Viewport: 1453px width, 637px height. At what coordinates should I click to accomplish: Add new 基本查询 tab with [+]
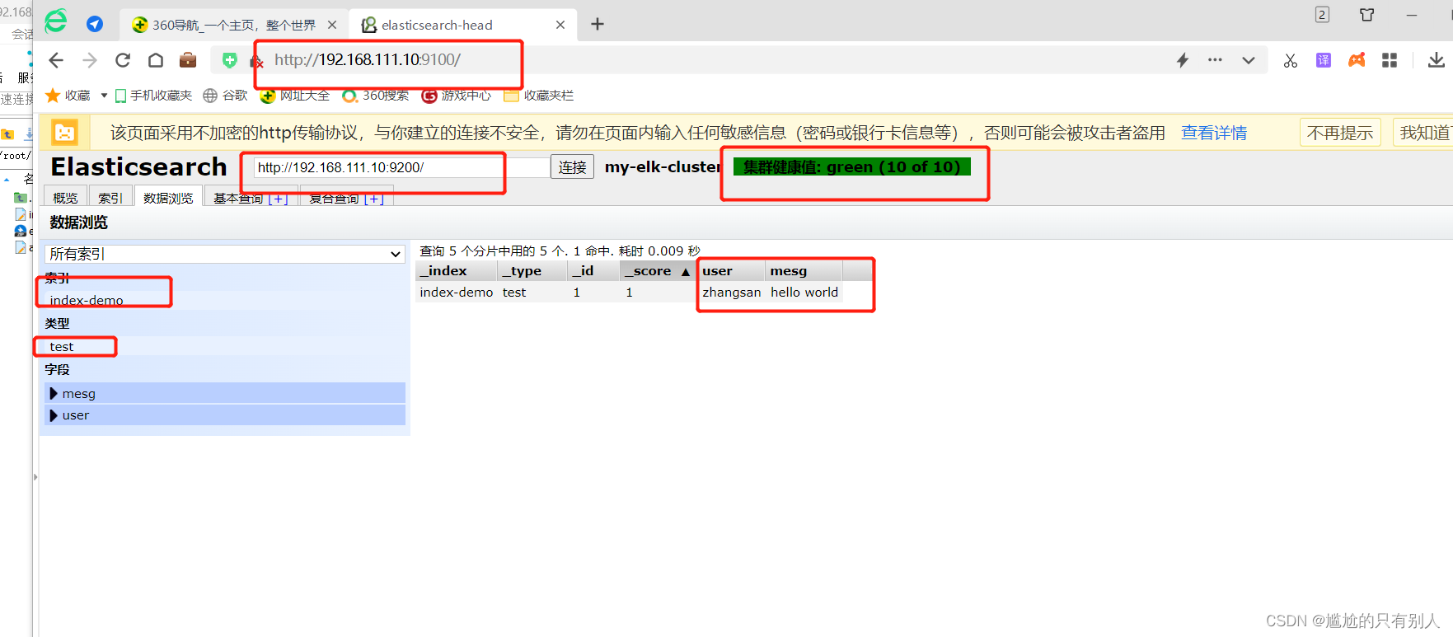click(279, 198)
